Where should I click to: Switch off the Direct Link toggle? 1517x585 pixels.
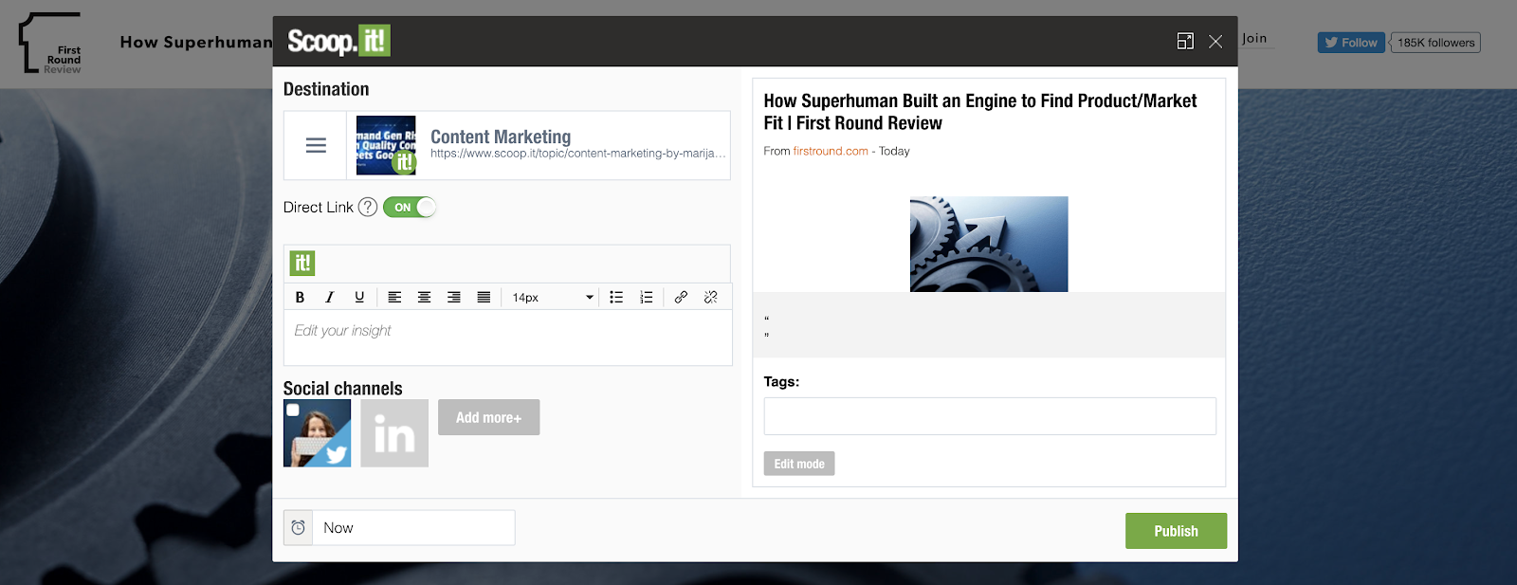(x=410, y=207)
